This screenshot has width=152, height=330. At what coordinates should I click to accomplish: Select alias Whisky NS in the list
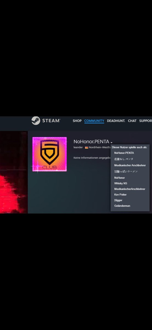coord(121,183)
